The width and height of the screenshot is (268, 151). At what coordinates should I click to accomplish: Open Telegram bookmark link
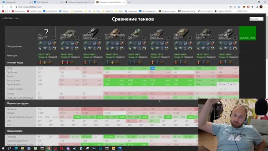click(64, 11)
